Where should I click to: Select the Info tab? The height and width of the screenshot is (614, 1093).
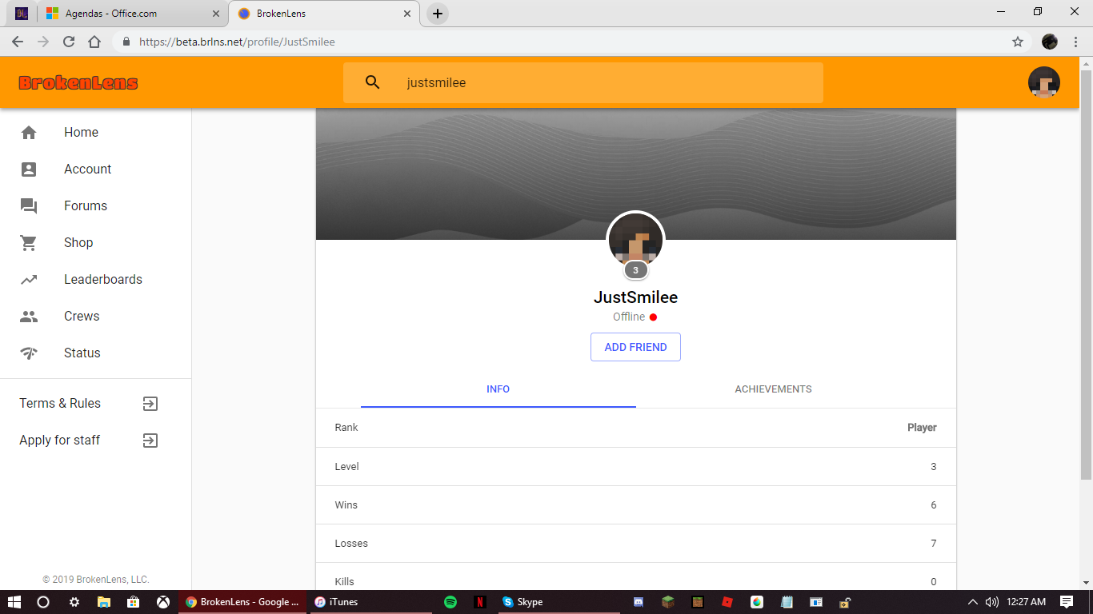pyautogui.click(x=498, y=389)
